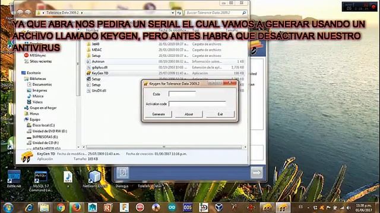Go forward in Explorer navigation
380x213 pixels.
point(28,12)
